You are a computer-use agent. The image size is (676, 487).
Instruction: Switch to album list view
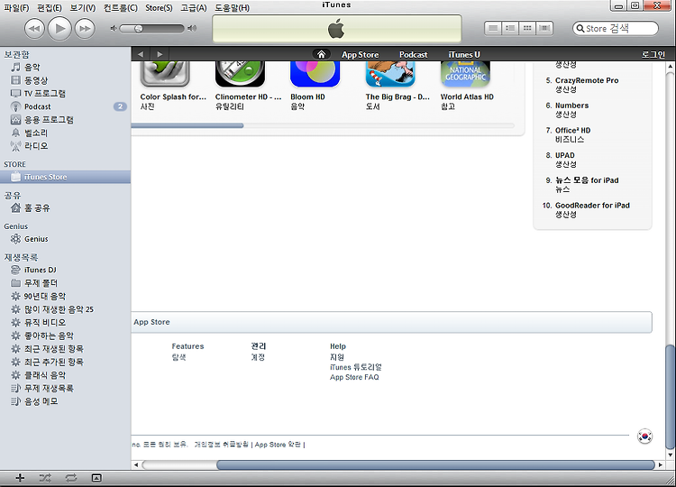(x=510, y=29)
